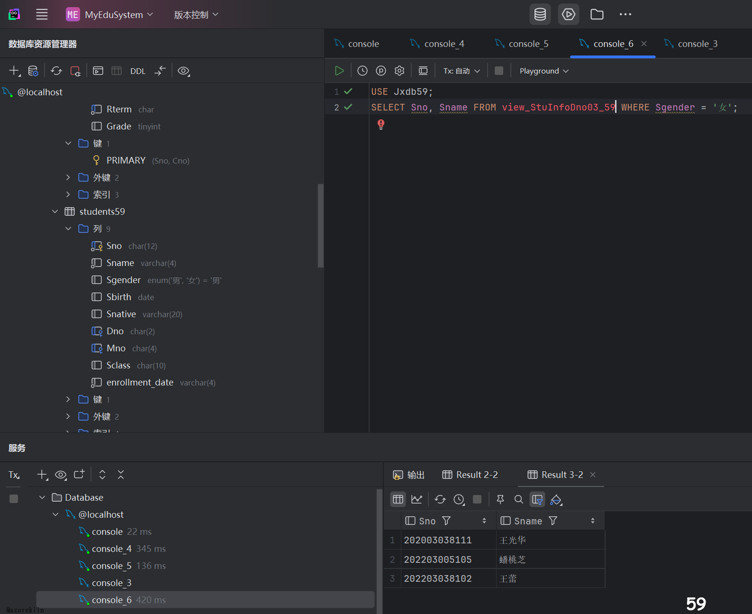Open the DDL view in explorer toolbar
This screenshot has height=614, width=752.
click(138, 71)
